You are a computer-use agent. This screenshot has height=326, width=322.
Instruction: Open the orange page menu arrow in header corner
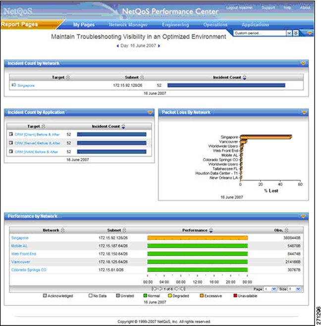point(310,33)
